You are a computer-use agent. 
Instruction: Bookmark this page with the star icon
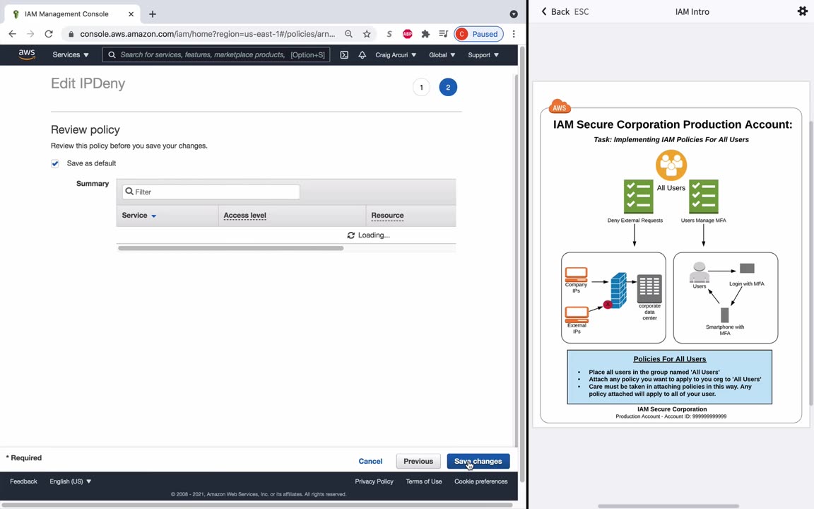point(367,34)
